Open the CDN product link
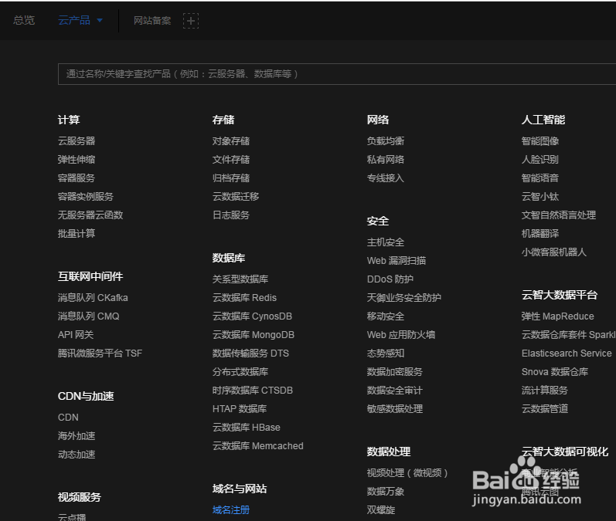 coord(68,417)
